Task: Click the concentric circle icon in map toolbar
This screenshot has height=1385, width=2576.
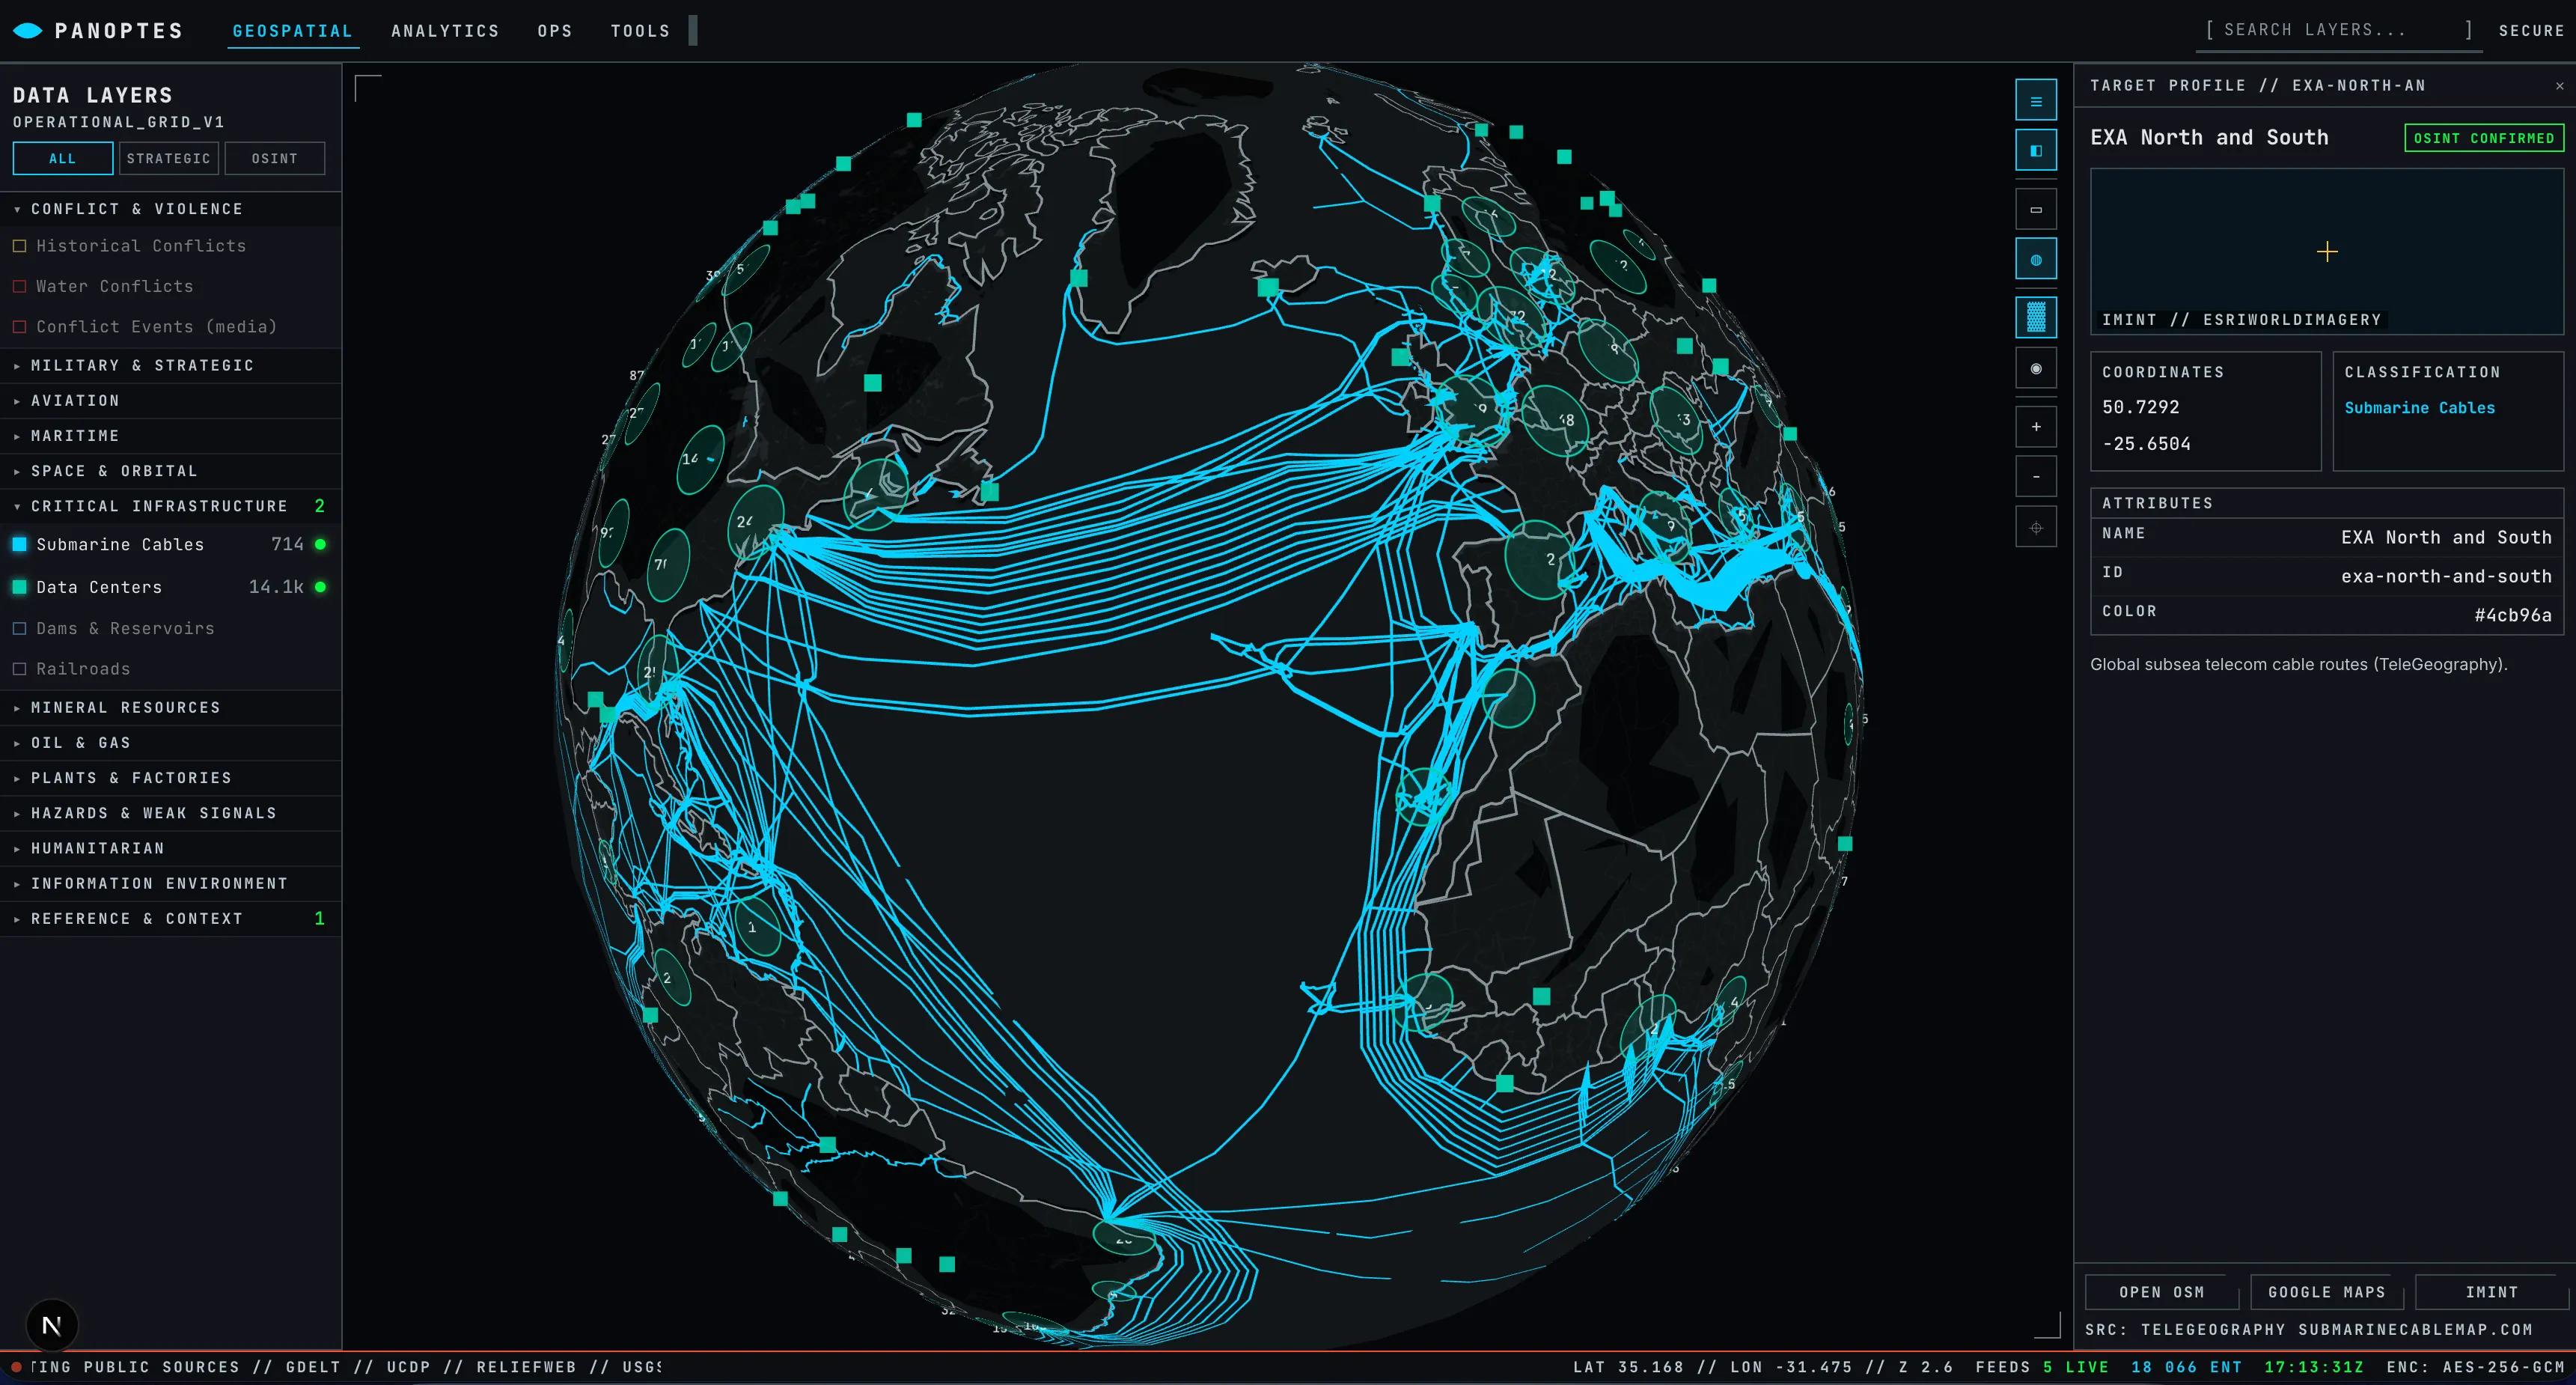Action: (x=2035, y=369)
